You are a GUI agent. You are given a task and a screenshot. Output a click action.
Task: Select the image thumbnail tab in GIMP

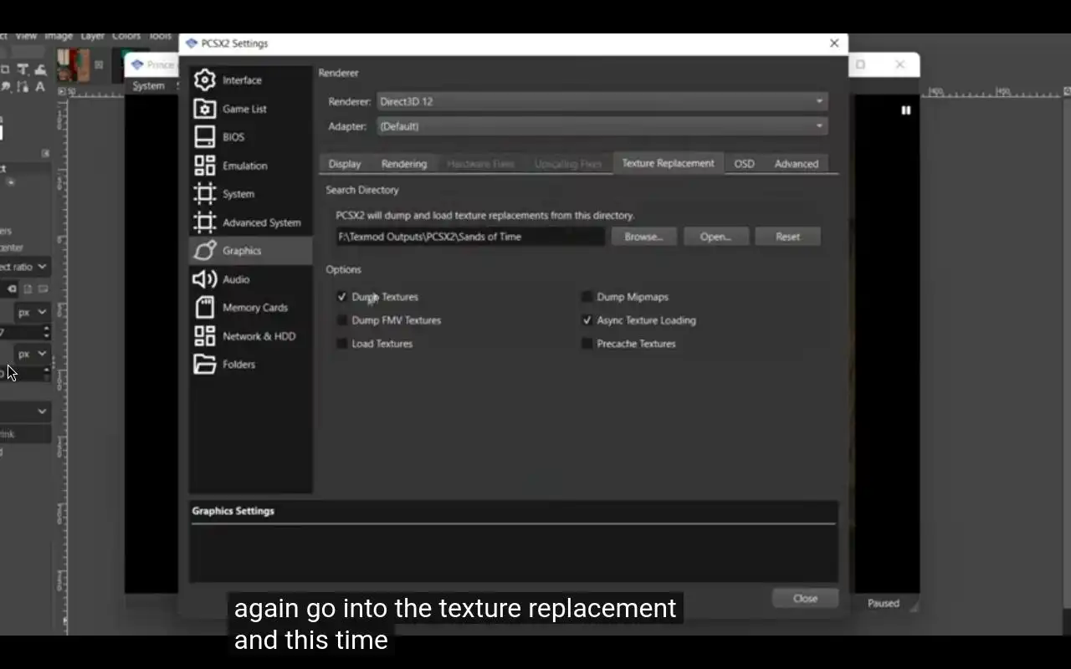pyautogui.click(x=74, y=64)
